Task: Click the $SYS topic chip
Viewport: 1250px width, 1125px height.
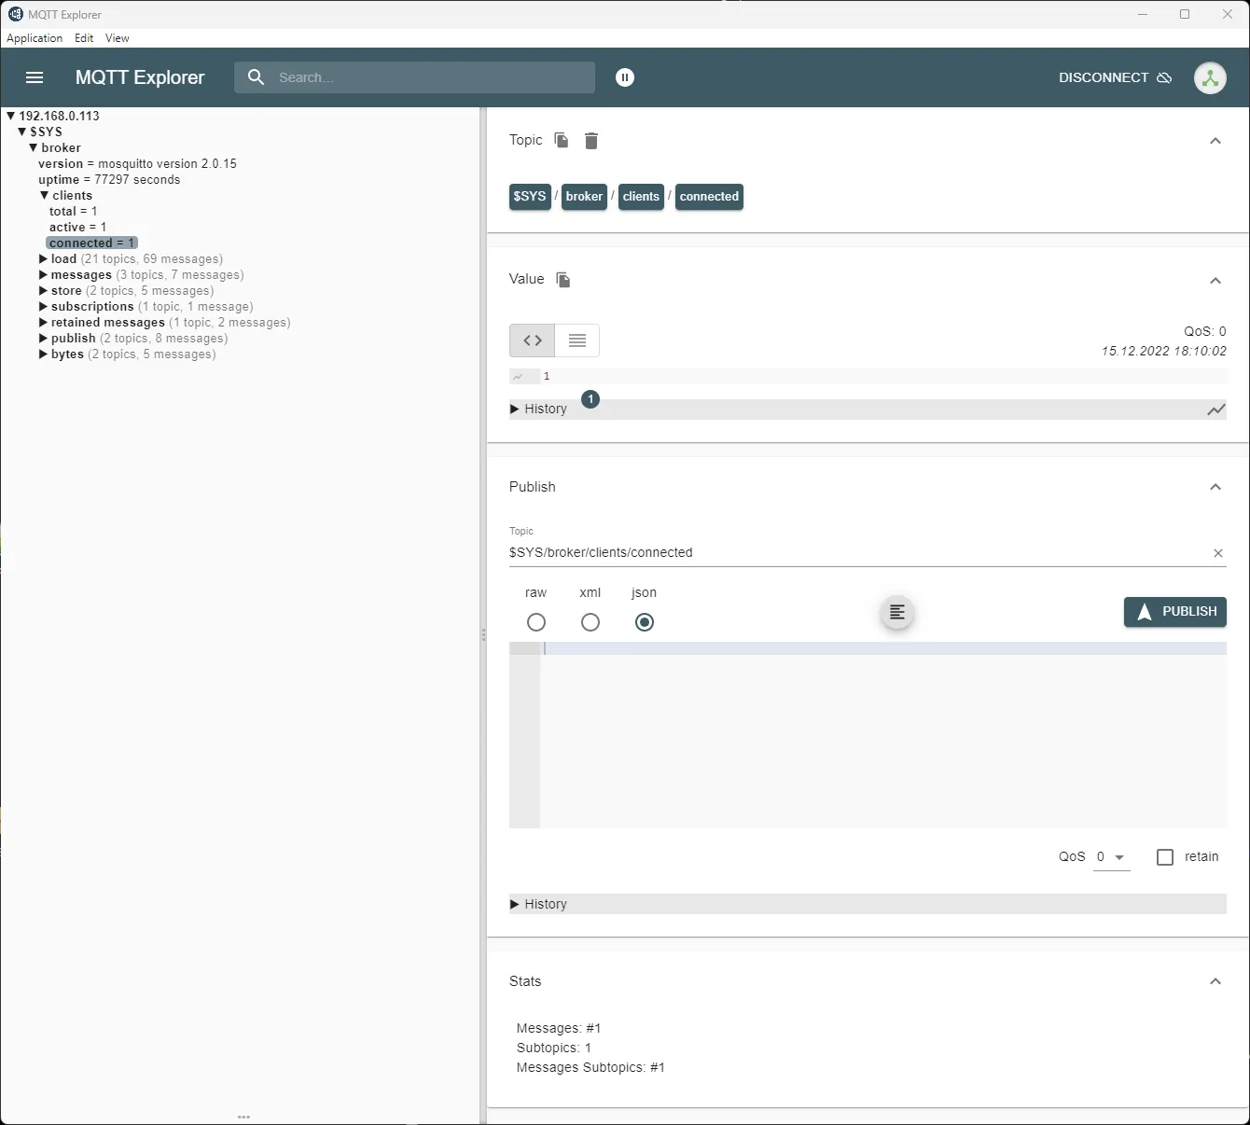Action: (530, 197)
